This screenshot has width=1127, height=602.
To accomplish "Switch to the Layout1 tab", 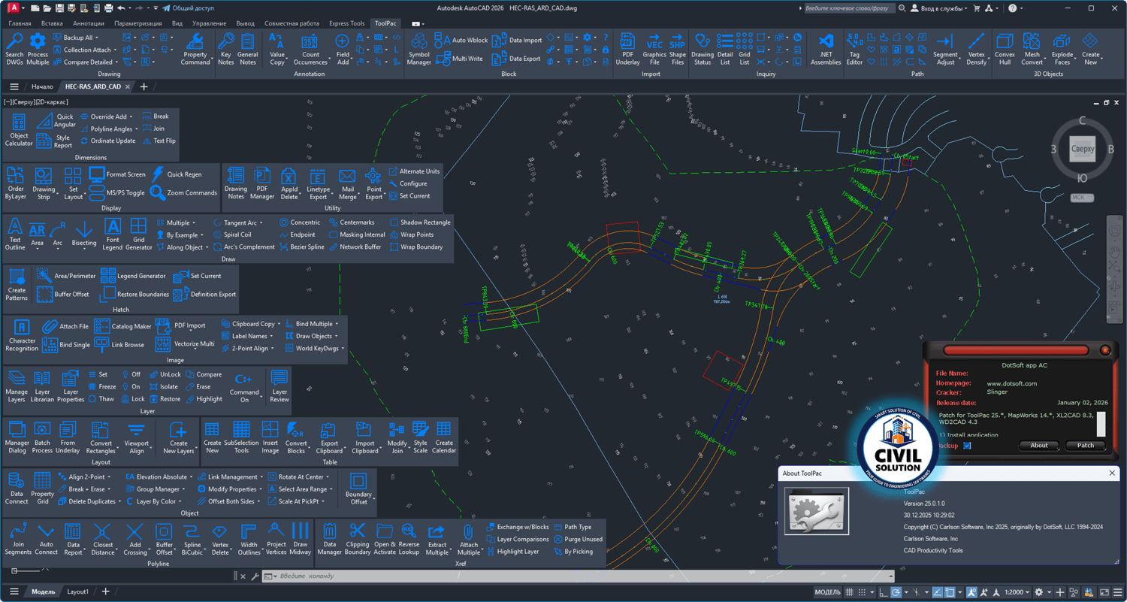I will coord(77,591).
